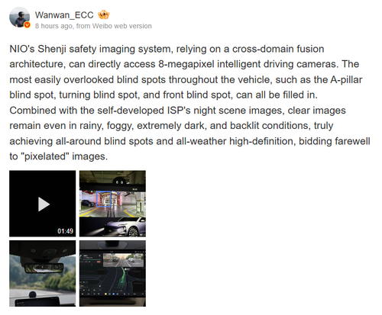
Task: Open the Wanwan_ECC username link
Action: pos(64,15)
